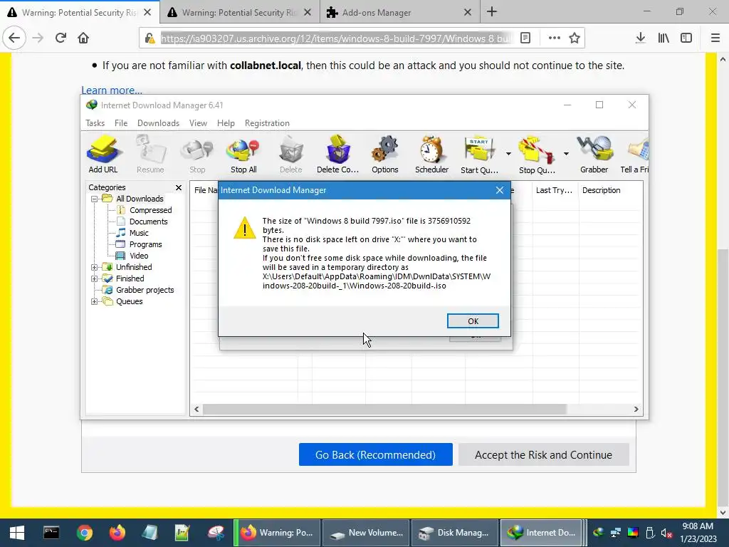
Task: Select the Programs category
Action: [x=145, y=244]
